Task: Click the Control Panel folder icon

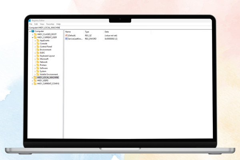Action: click(38, 46)
